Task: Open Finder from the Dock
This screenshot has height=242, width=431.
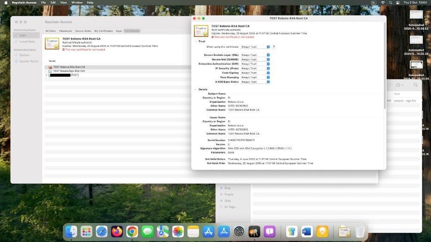Action: tap(71, 232)
